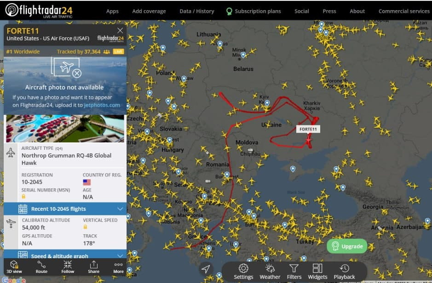This screenshot has width=432, height=283.
Task: Click the Kyiv airport pin
Action: click(x=267, y=103)
